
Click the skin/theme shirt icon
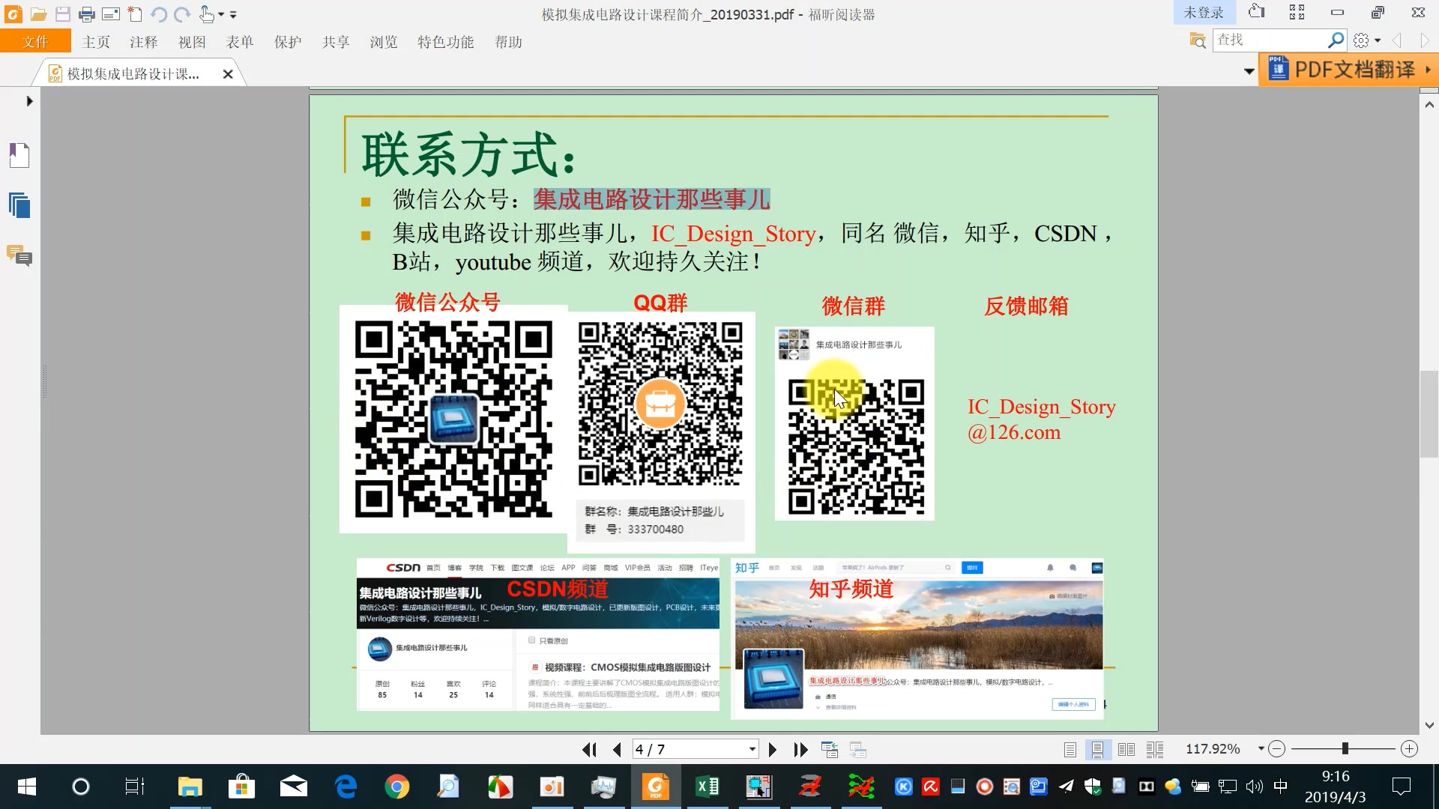pyautogui.click(x=1257, y=12)
